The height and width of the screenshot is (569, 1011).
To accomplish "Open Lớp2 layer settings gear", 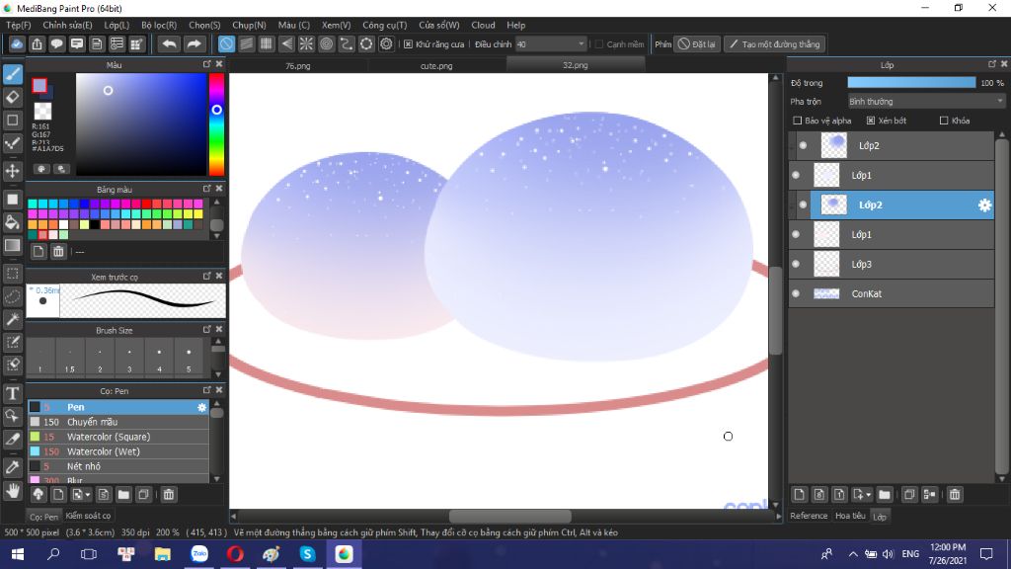I will point(984,205).
